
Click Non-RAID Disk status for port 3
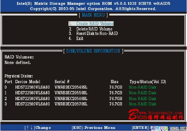pyautogui.click(x=143, y=104)
